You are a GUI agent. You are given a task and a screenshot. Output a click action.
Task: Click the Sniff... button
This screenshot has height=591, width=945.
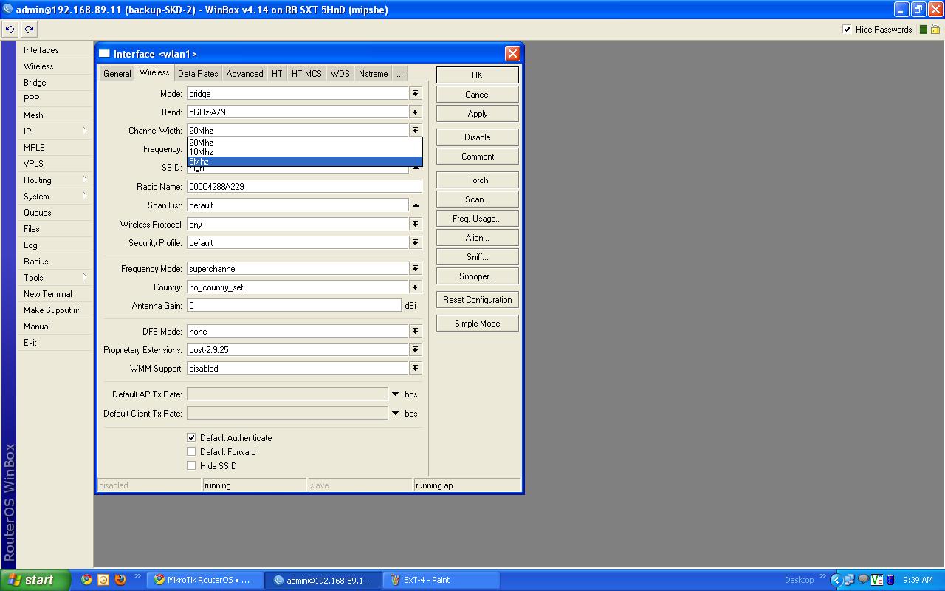(478, 256)
